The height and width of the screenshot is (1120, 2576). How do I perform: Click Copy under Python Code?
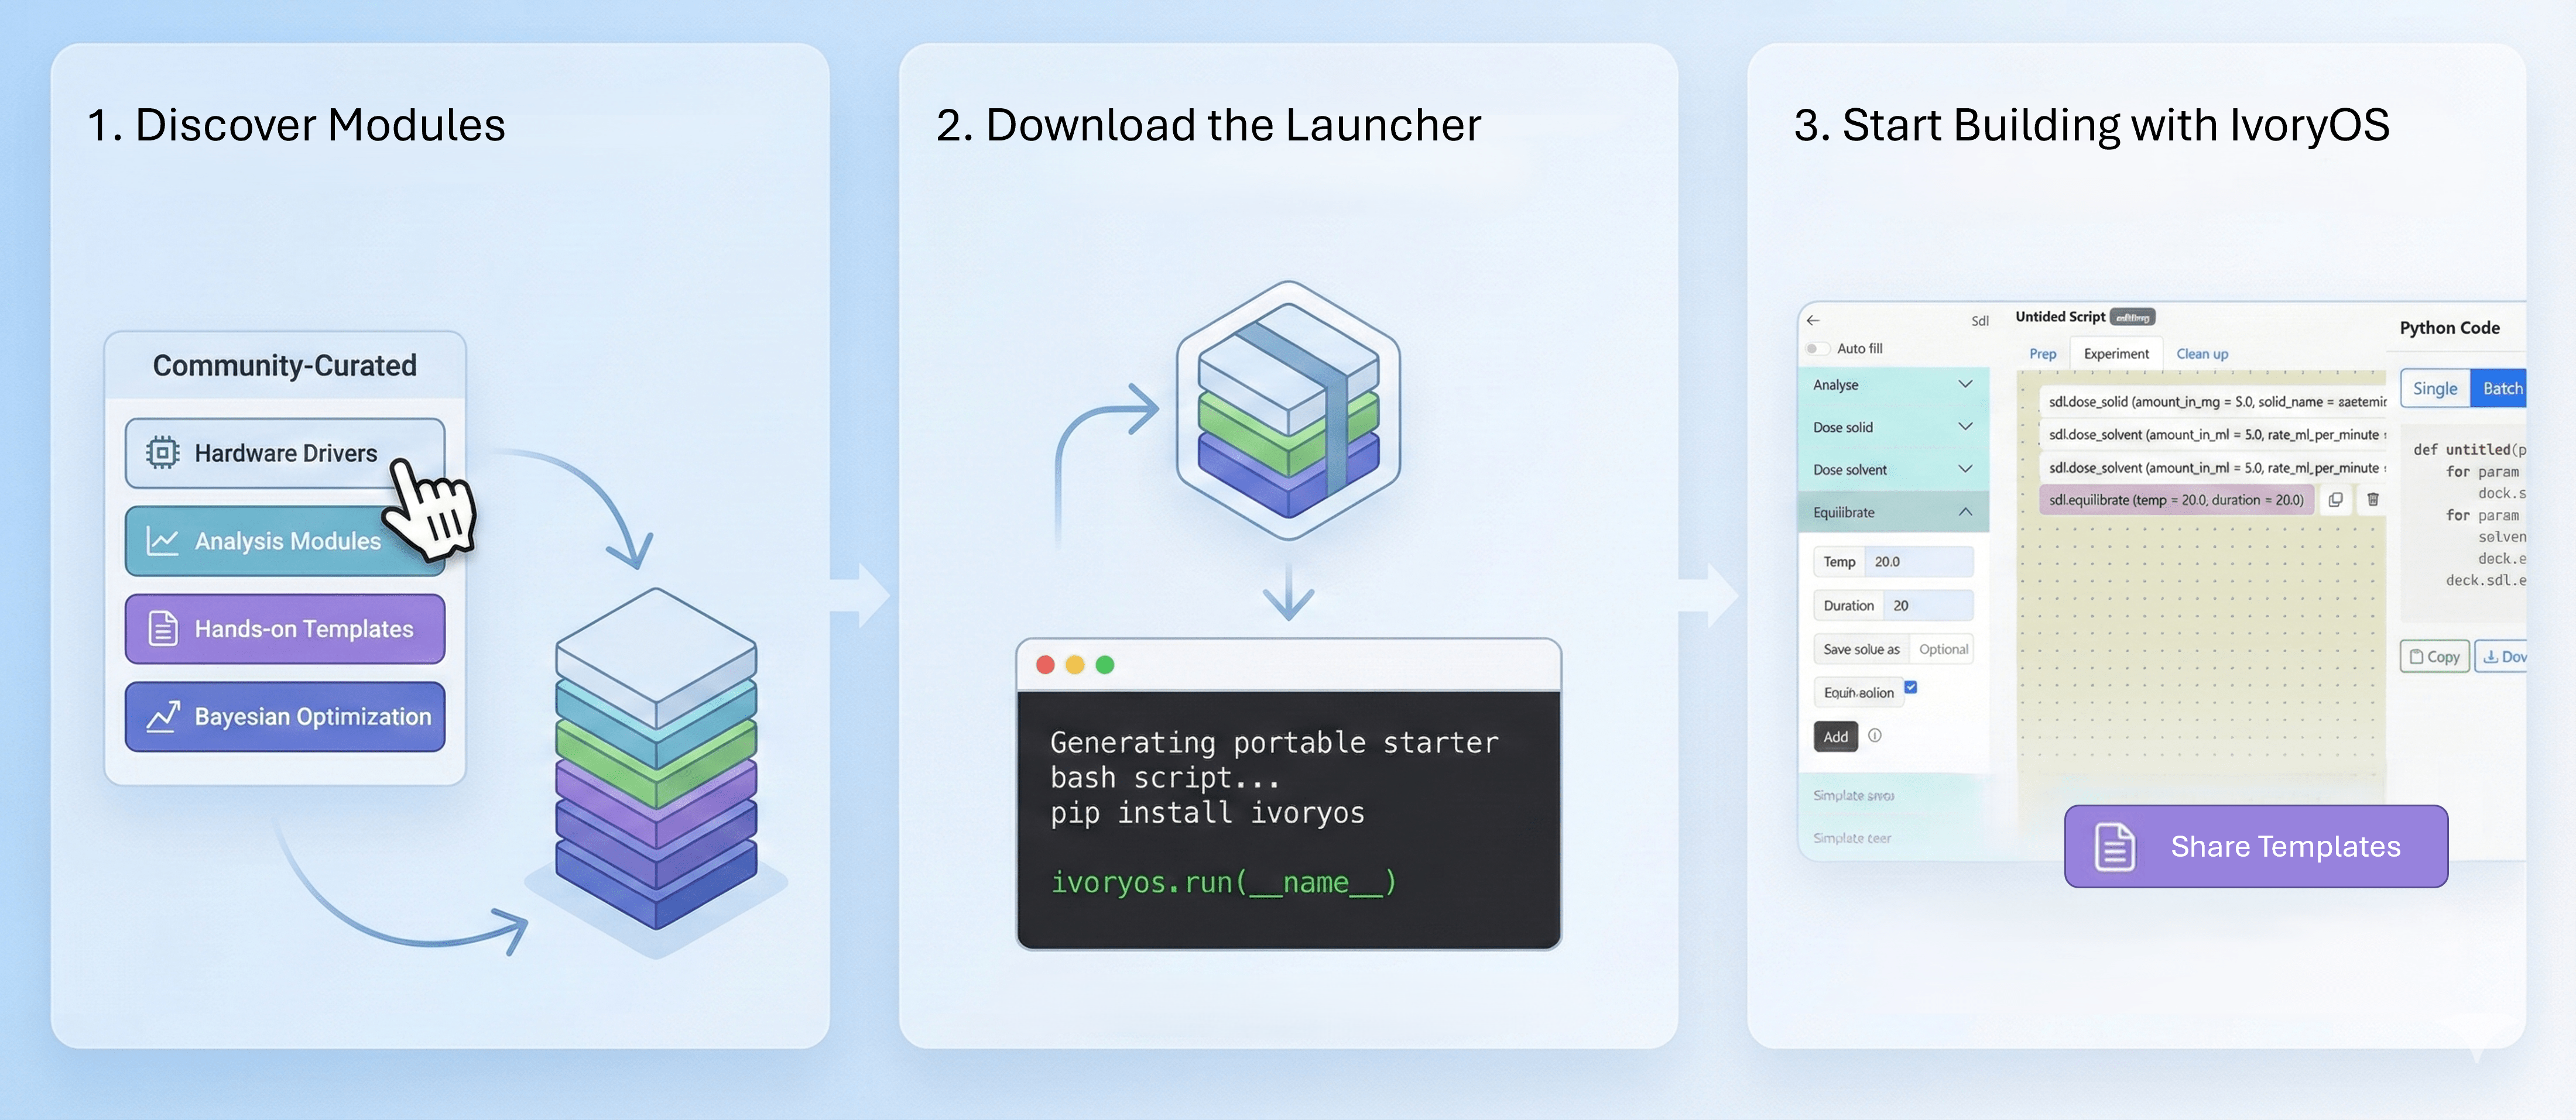click(x=2434, y=657)
